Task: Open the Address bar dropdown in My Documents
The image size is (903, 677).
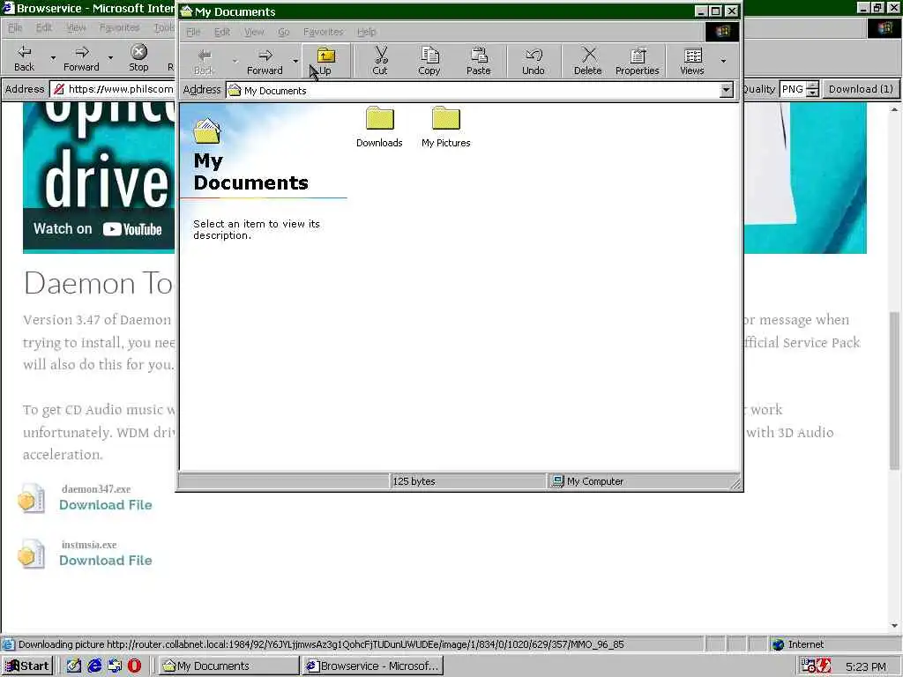Action: pos(727,90)
